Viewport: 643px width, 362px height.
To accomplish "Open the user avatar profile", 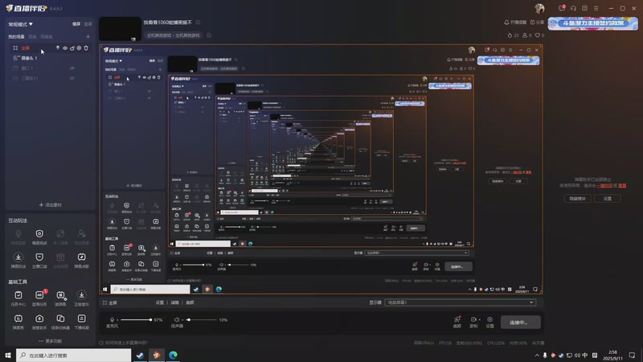I will pyautogui.click(x=539, y=8).
